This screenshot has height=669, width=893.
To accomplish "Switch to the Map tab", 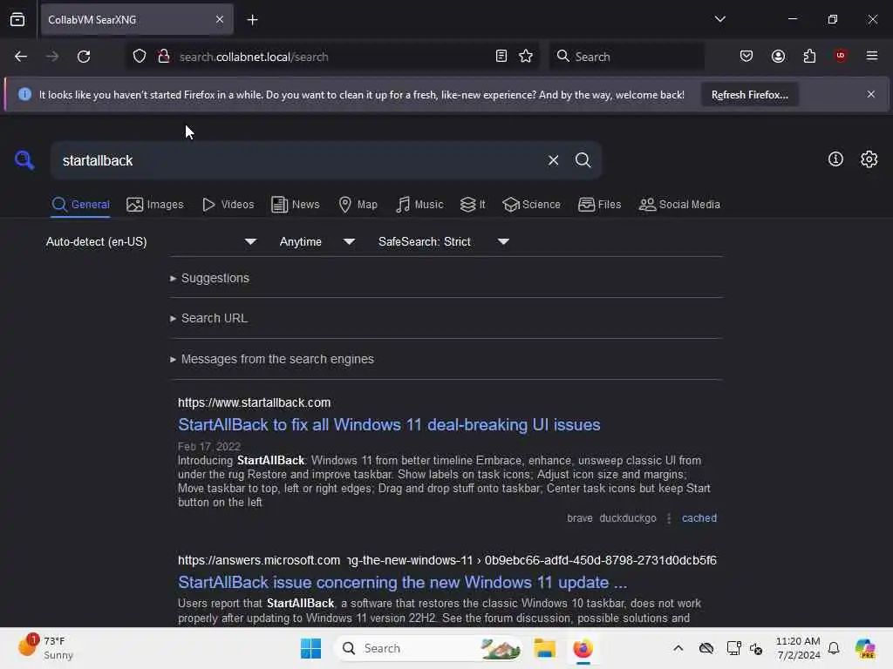I will click(x=358, y=205).
